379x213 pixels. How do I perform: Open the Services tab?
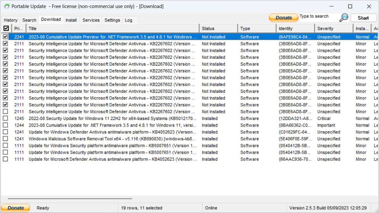91,20
